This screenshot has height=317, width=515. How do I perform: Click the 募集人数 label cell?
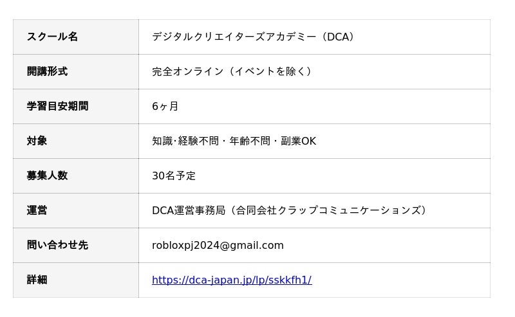47,176
